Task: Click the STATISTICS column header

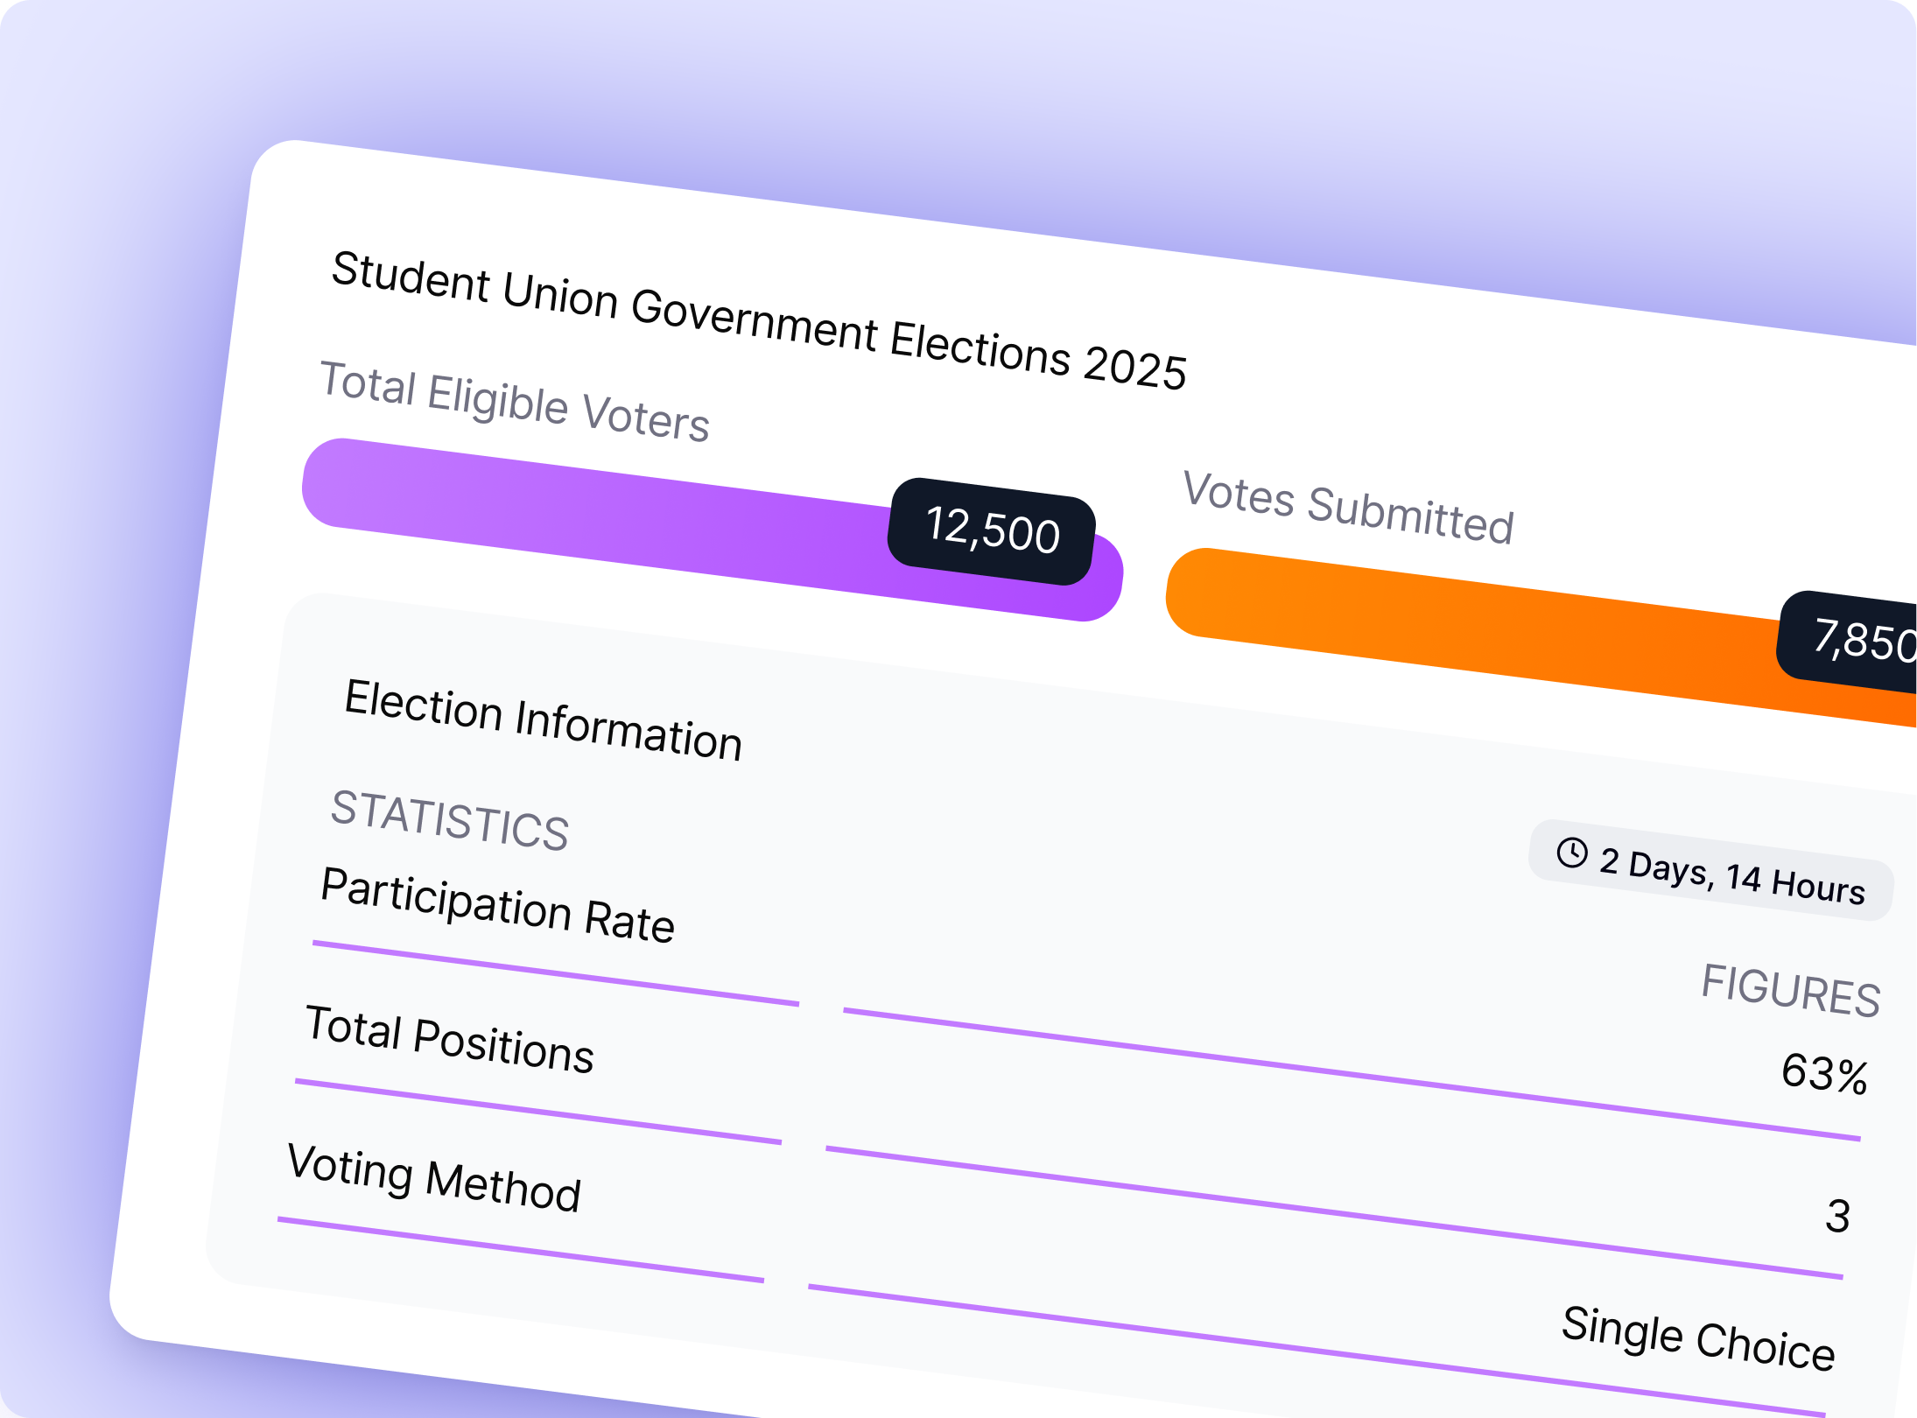Action: [450, 819]
